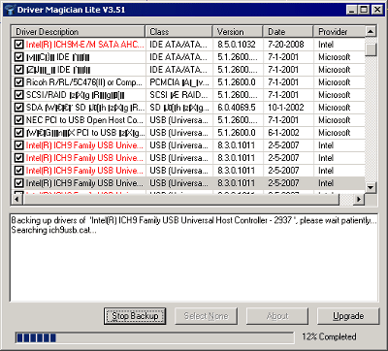Select the NEC PCI to USB Open Host Co... description

tap(84, 120)
